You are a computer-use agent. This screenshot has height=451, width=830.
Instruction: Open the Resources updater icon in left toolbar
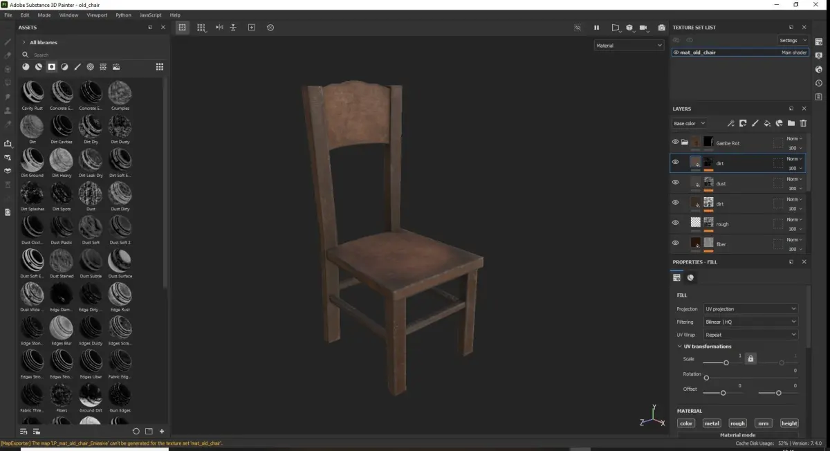point(8,212)
